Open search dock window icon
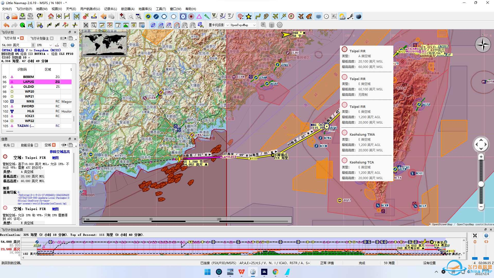 [94, 25]
